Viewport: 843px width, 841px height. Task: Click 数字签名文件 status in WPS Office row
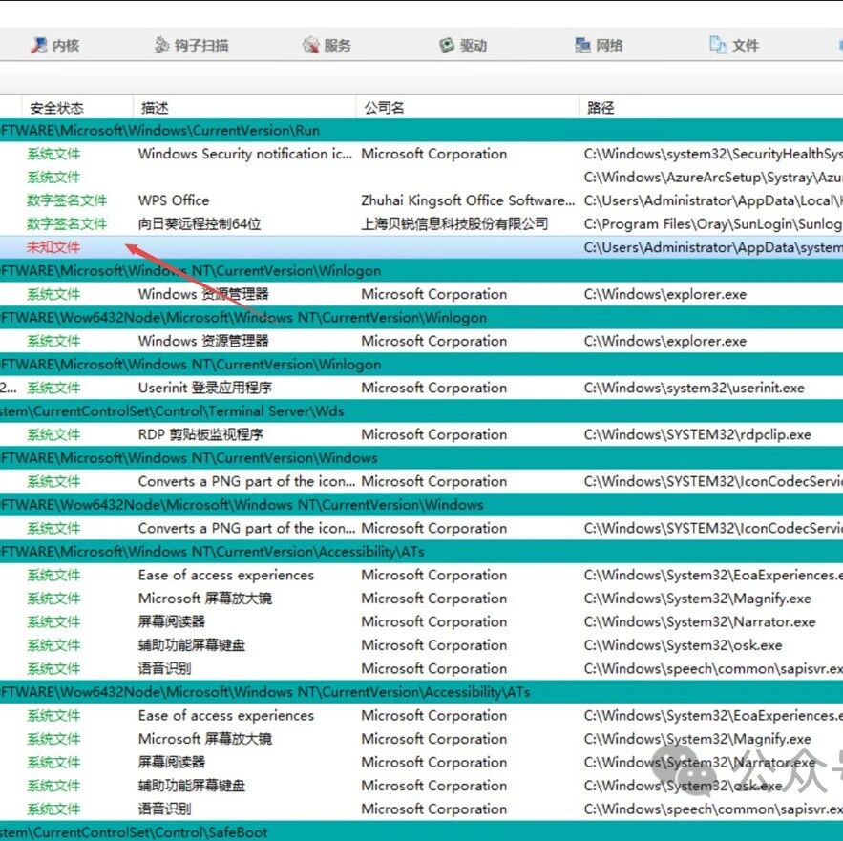[67, 200]
